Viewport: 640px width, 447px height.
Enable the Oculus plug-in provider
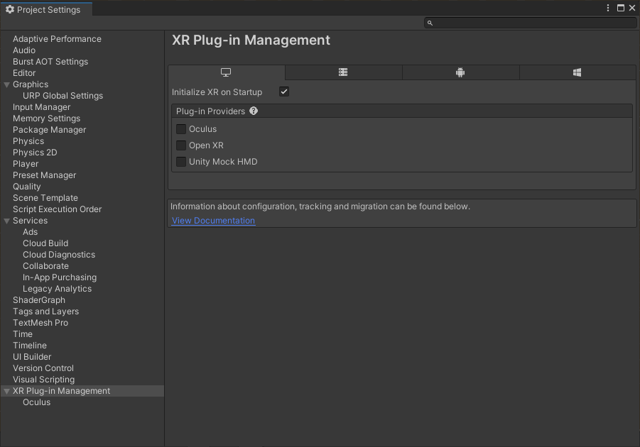click(x=181, y=129)
